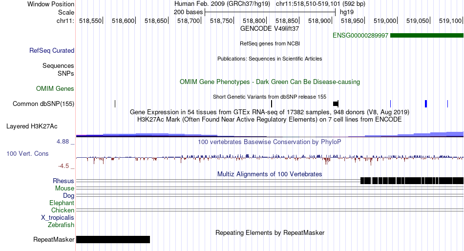
Task: Click the Zebrafish alignment row label
Action: [61, 225]
